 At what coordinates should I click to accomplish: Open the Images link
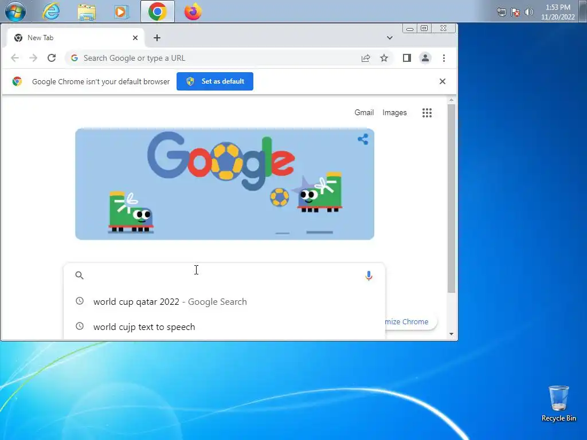tap(394, 112)
